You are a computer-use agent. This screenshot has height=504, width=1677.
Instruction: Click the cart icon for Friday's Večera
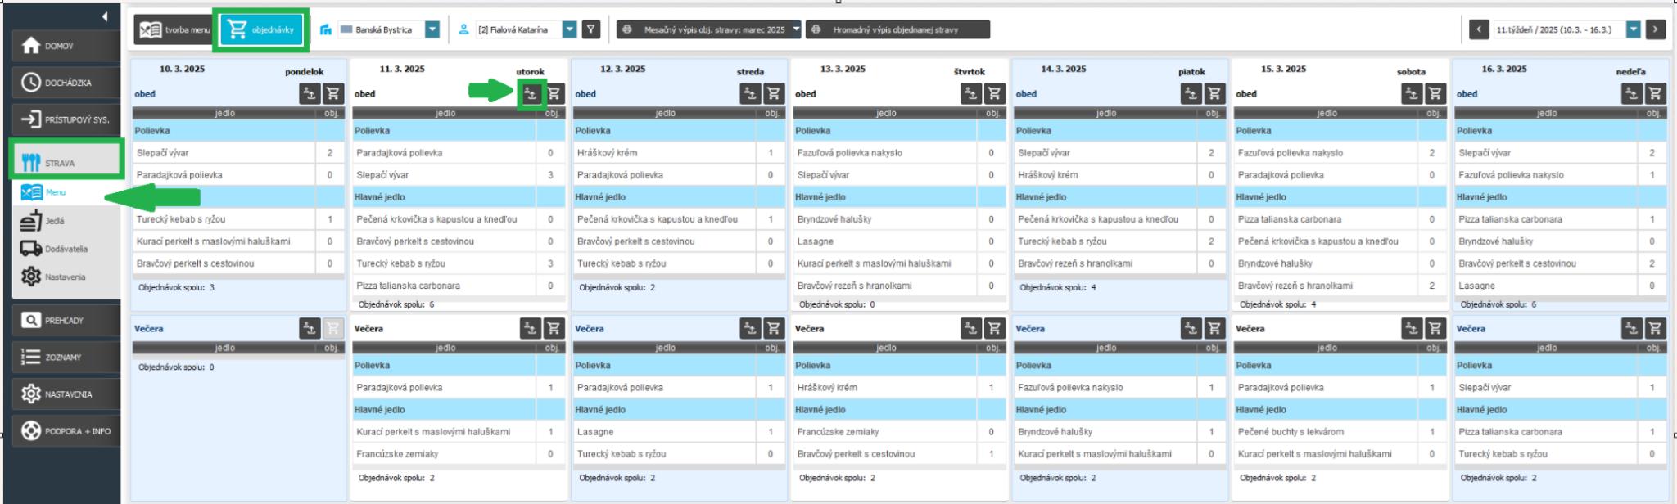point(1214,328)
